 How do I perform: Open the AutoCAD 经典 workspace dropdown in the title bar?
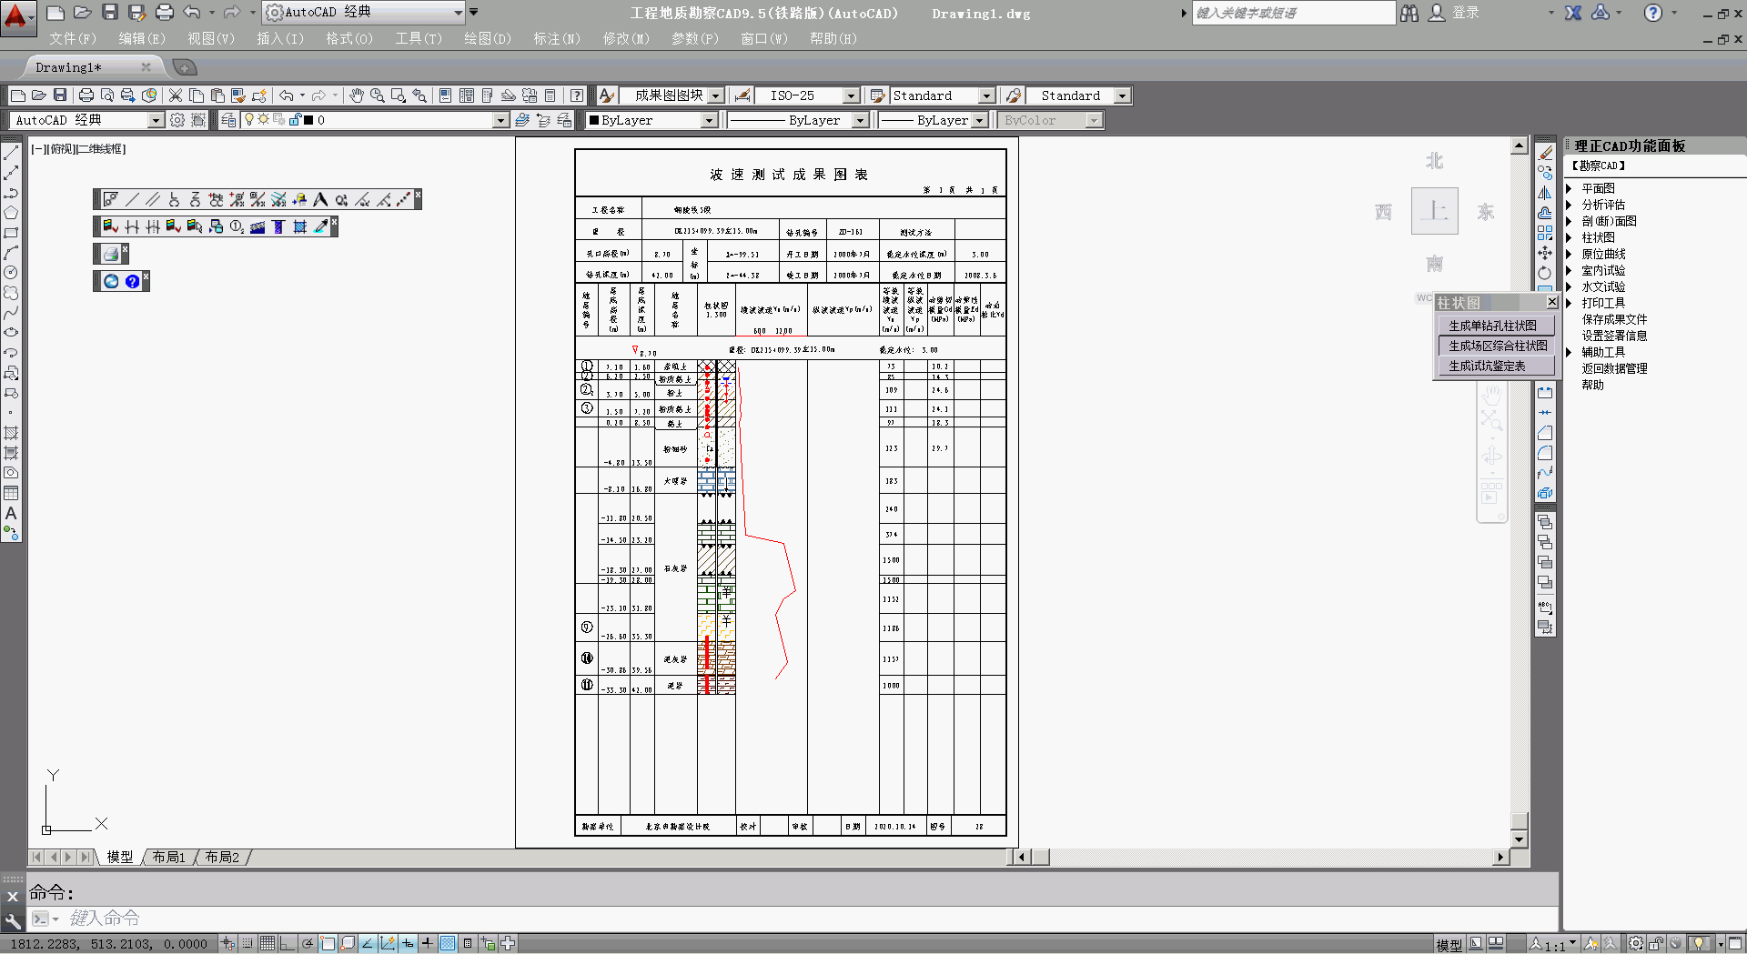459,13
